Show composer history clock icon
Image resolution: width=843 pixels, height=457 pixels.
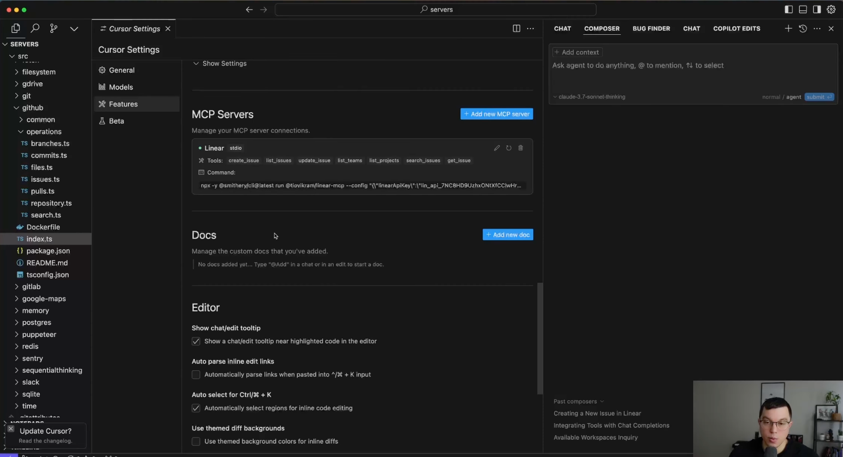coord(803,28)
